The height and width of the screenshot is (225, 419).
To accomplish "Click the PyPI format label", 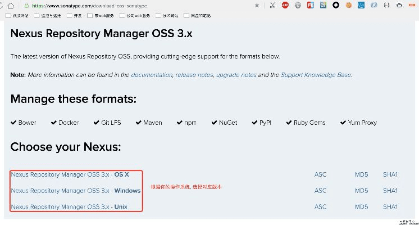I will pos(265,123).
